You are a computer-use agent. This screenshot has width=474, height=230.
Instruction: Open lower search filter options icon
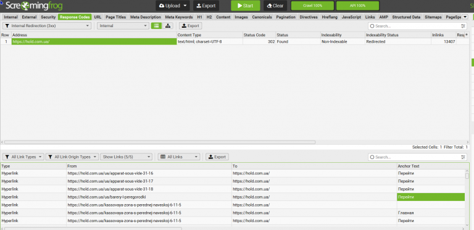(463, 157)
